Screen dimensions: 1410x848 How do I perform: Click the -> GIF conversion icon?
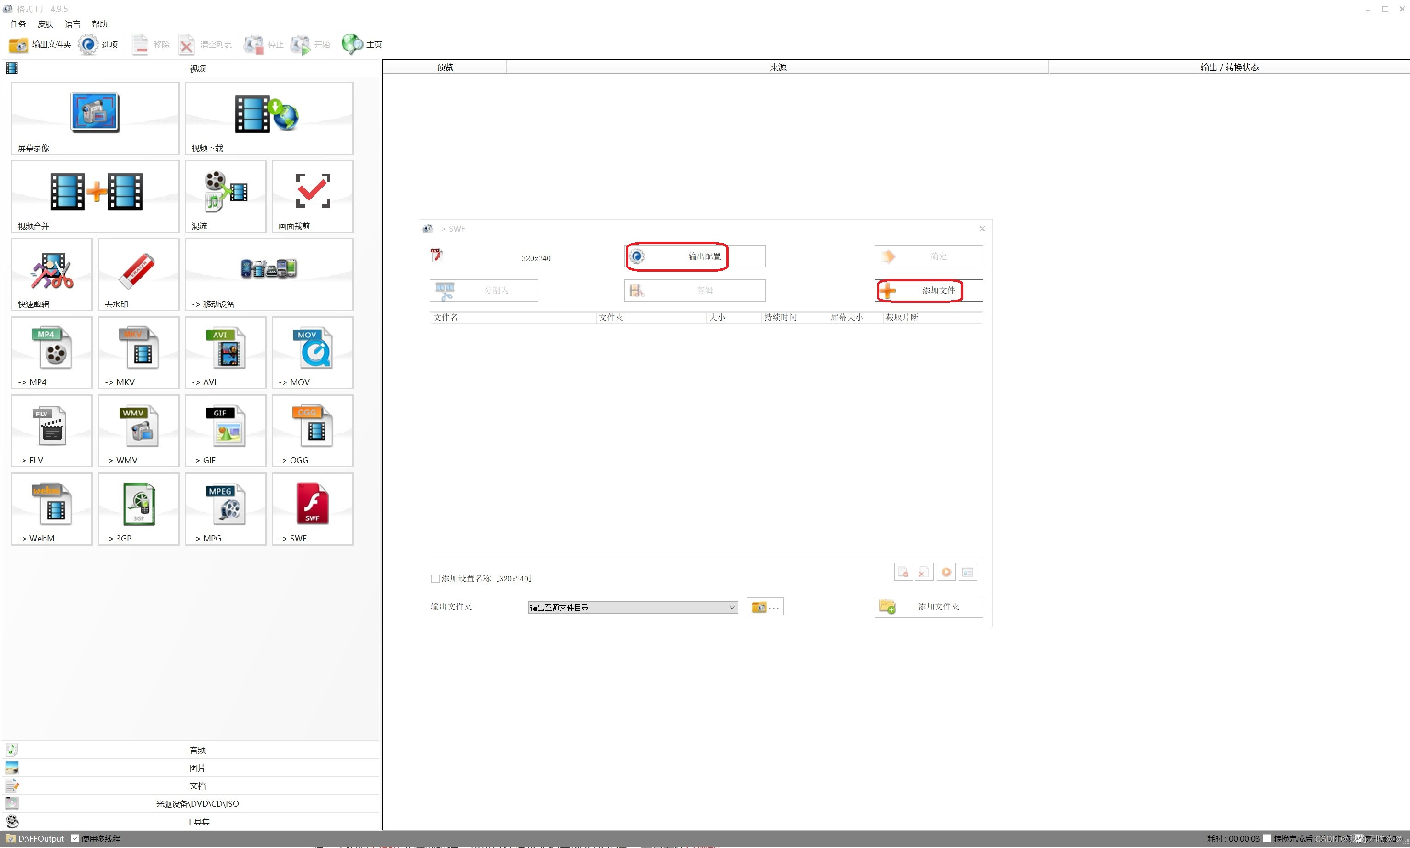coord(225,430)
